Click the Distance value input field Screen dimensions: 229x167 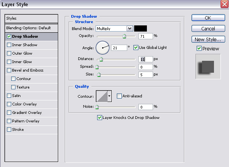146,59
